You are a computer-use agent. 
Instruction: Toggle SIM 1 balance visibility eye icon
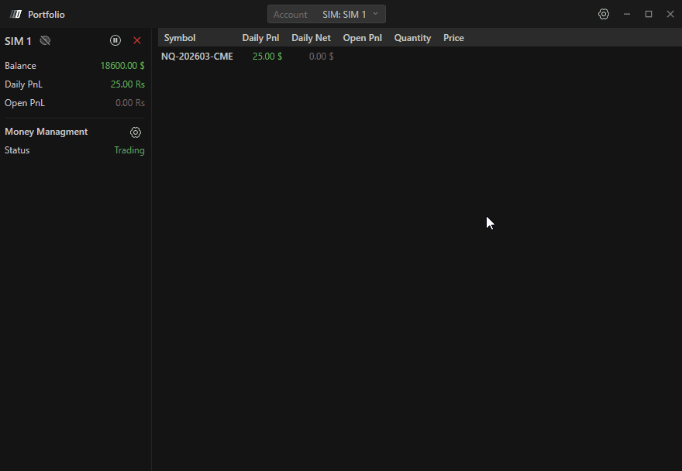[x=45, y=41]
